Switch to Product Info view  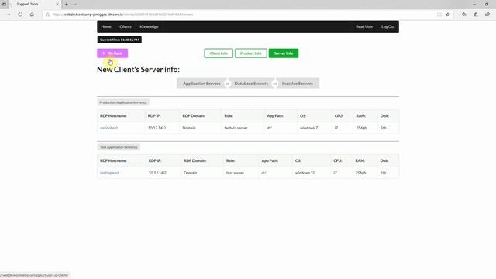pyautogui.click(x=251, y=53)
